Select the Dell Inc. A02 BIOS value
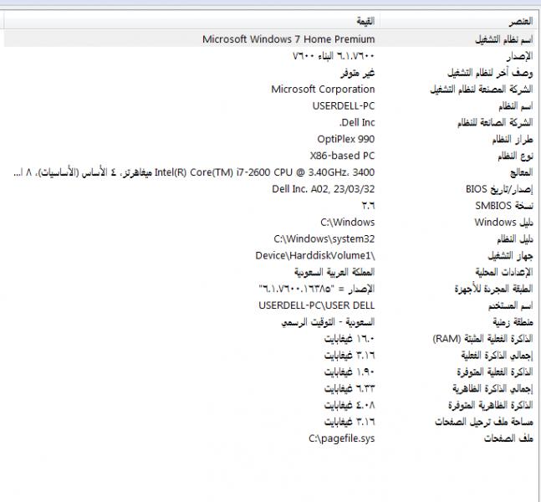Viewport: 541px width, 502px height. [x=324, y=189]
